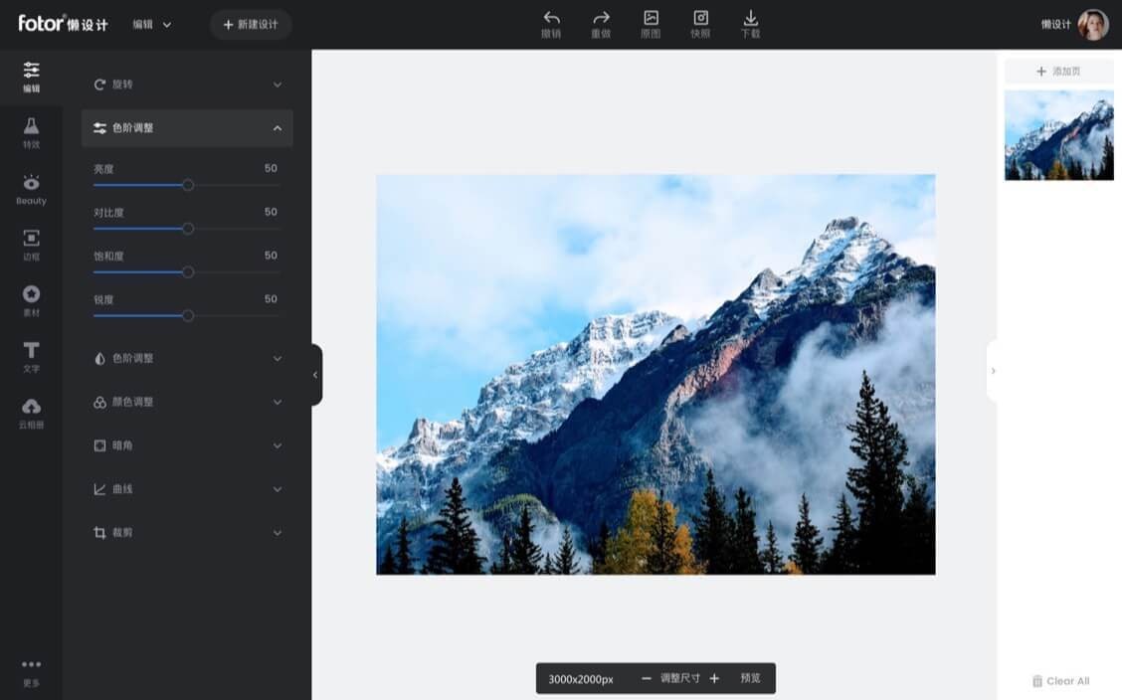
Task: Collapse the 色阶调整 adjustment section
Action: point(186,128)
